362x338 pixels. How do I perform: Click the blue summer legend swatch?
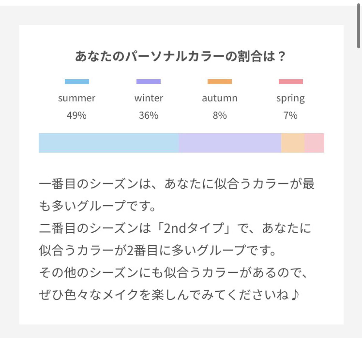coord(77,82)
